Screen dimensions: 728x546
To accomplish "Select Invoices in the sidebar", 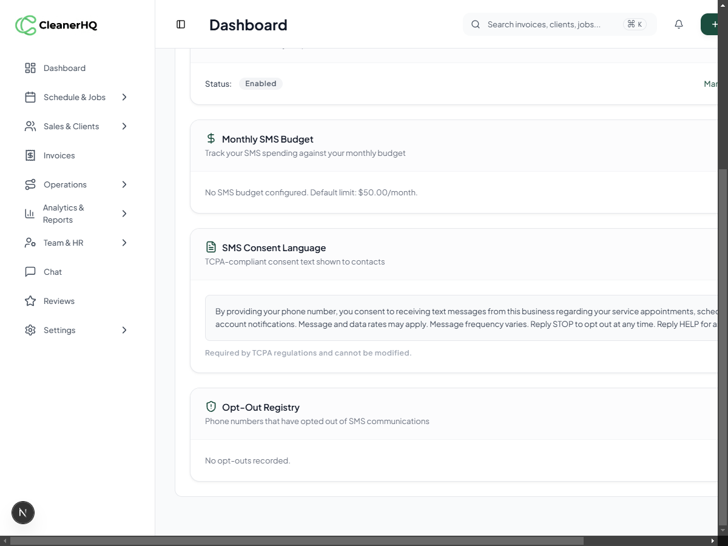I will [59, 155].
